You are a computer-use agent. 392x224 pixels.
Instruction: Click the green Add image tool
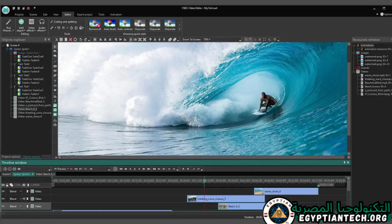pyautogui.click(x=55, y=105)
